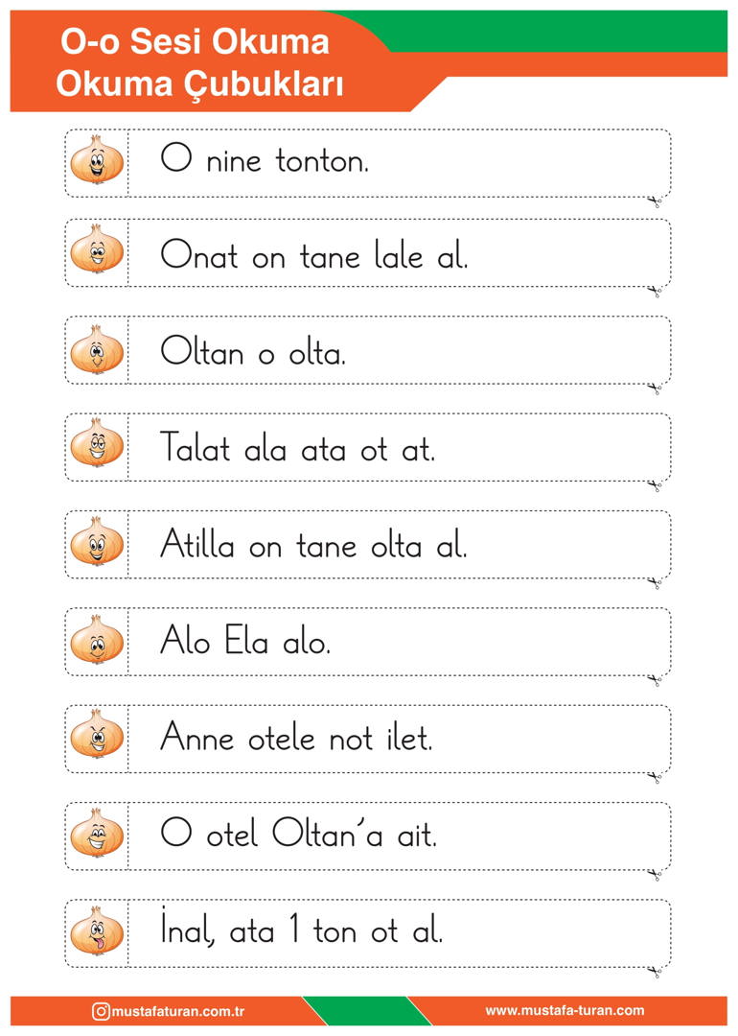Viewport: 738px width, 1036px height.
Task: Click the laughing onion beside "O otel Oltan'a ait."
Action: coord(97,834)
